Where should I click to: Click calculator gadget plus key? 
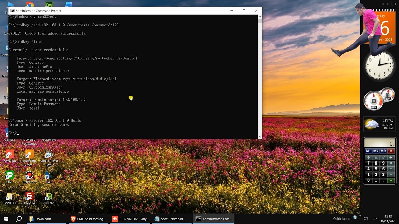391,175
